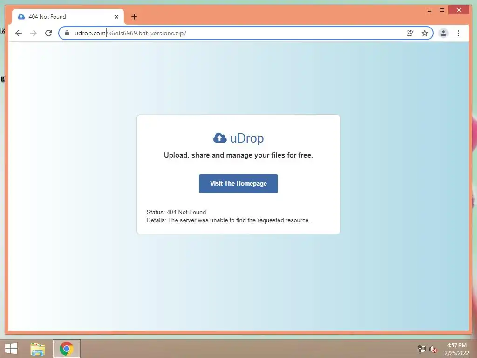Screen dimensions: 477x358
Task: Minimize the Chrome window
Action: coord(429,10)
